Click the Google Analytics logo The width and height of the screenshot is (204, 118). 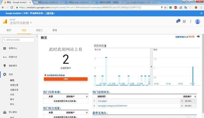(x=5, y=21)
